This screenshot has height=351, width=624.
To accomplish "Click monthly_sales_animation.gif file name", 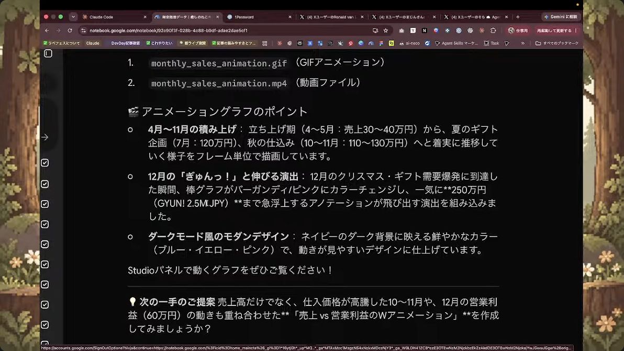I will tap(219, 63).
